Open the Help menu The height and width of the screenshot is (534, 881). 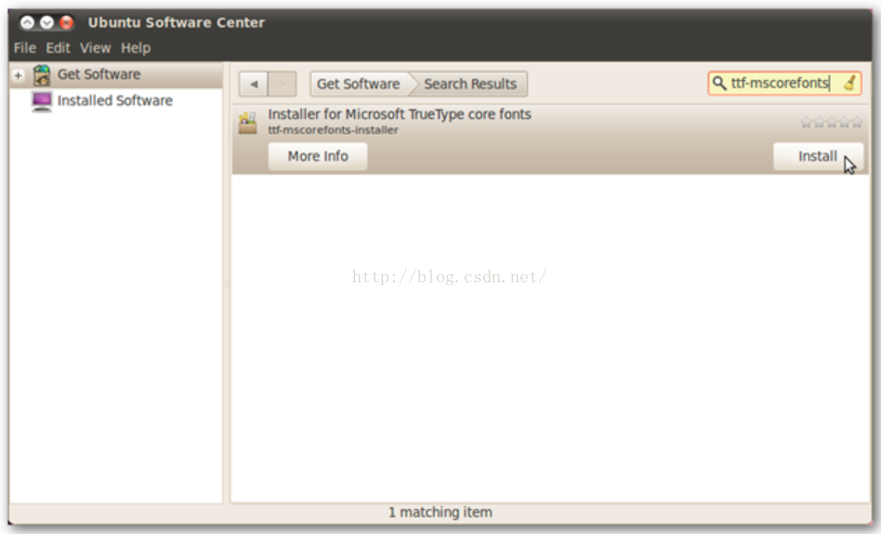coord(136,47)
